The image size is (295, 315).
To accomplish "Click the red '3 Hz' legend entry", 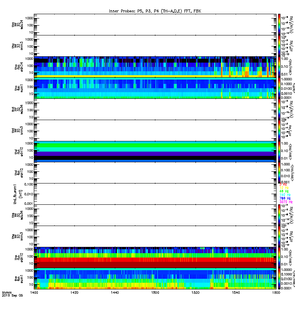I will (283, 184).
